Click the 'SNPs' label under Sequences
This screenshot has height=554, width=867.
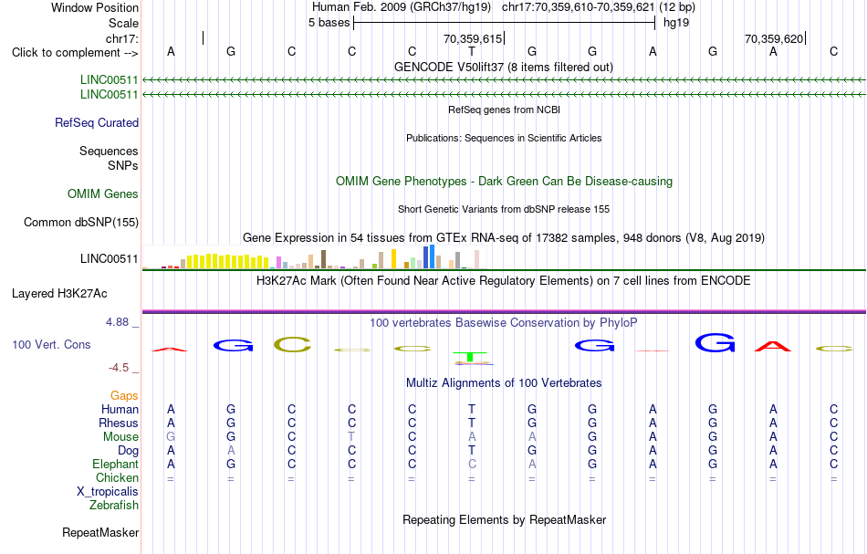click(x=123, y=165)
